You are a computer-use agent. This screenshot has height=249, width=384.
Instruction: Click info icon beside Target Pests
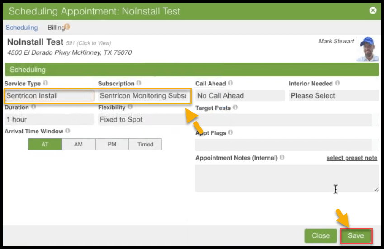click(235, 108)
